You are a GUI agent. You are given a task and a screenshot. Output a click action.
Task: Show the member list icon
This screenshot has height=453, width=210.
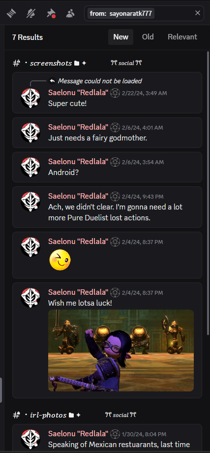point(70,14)
